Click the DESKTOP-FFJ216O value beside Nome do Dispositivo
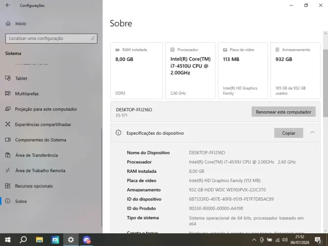Screen dimensions: 328x246 [207, 153]
